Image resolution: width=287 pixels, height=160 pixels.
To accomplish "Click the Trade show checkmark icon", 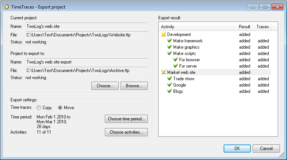I will (x=169, y=79).
